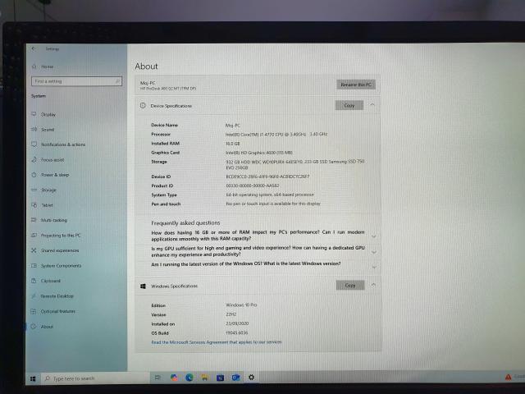
Task: Collapse the Device Specifications section
Action: click(x=372, y=105)
